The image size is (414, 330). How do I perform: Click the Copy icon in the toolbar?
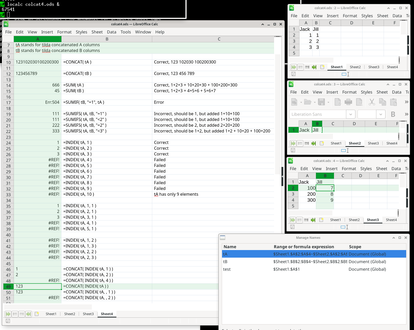(x=382, y=102)
